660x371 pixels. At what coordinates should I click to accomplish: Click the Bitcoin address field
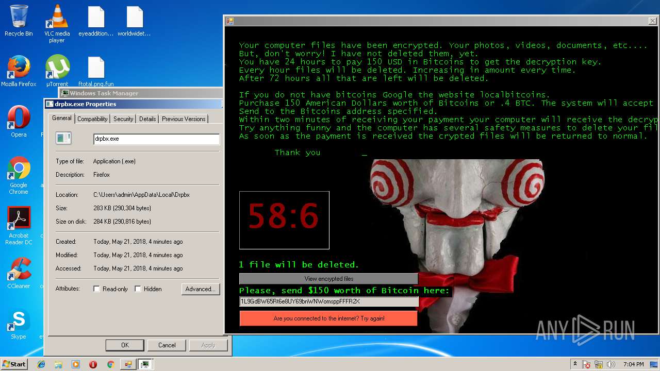click(x=328, y=301)
